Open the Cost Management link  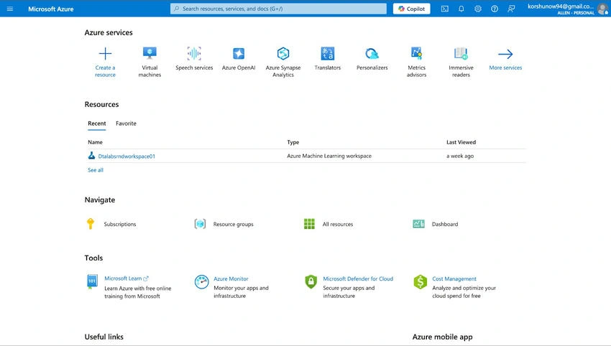(x=454, y=279)
